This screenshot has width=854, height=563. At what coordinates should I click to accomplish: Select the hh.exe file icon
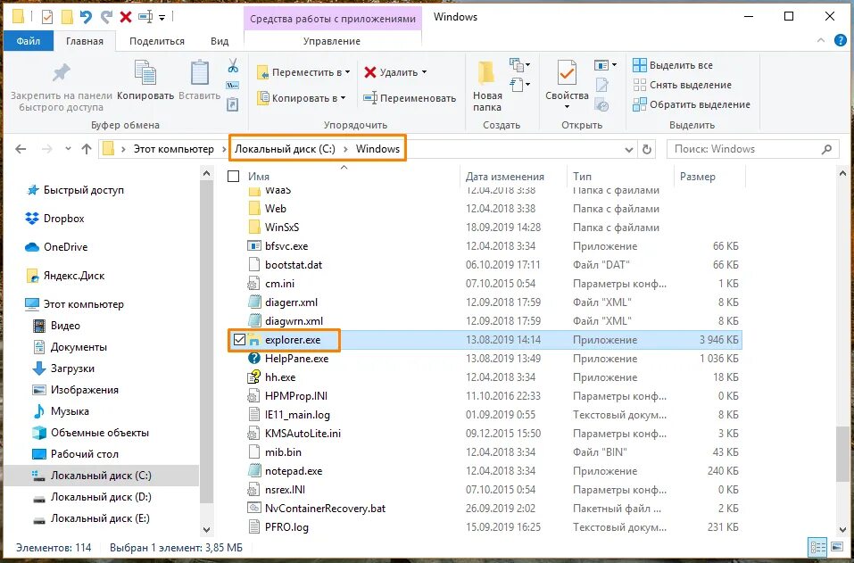[253, 377]
